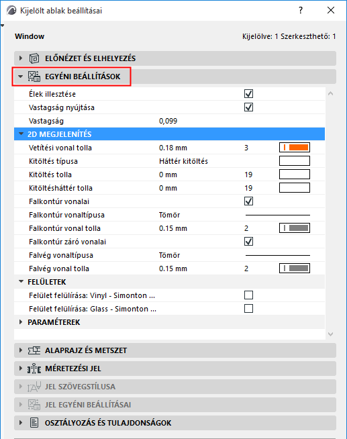
Task: Toggle the Vastagság nyújtása checkbox
Action: pos(248,107)
